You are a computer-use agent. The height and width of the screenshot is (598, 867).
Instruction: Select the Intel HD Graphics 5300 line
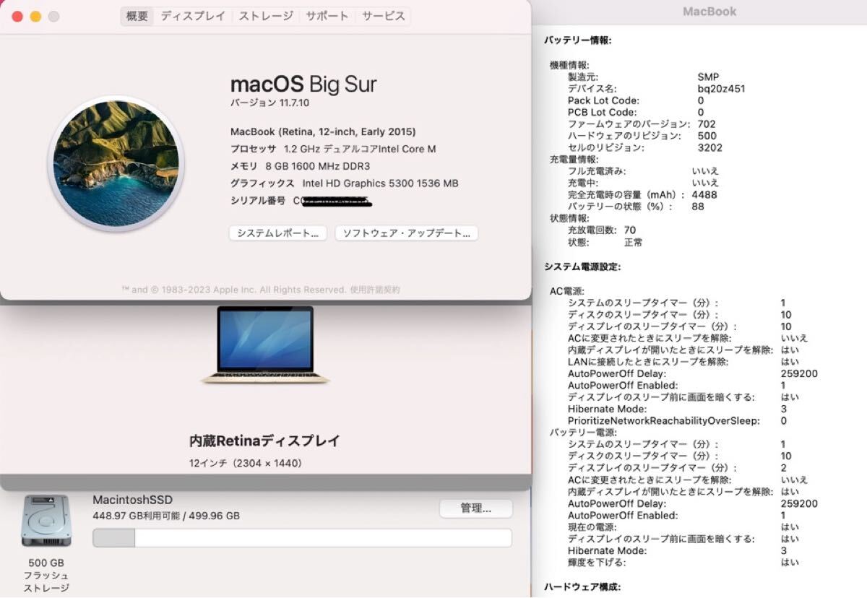pyautogui.click(x=344, y=183)
